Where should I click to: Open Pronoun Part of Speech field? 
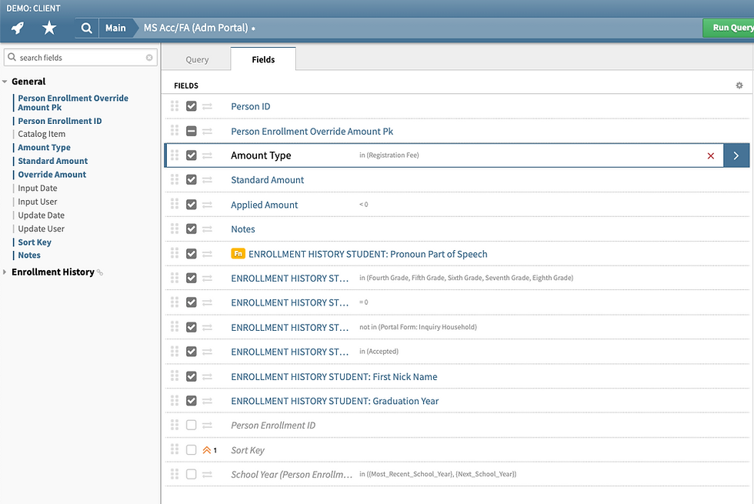368,254
